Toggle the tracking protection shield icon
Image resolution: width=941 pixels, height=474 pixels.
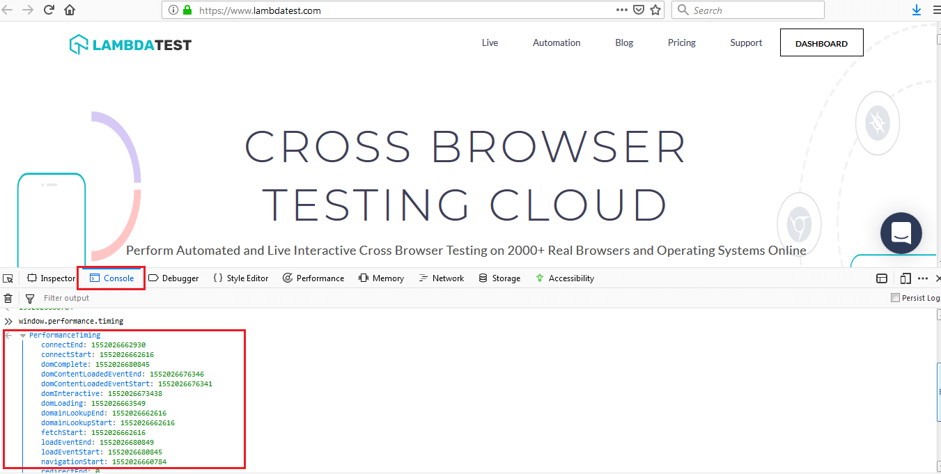(x=638, y=10)
